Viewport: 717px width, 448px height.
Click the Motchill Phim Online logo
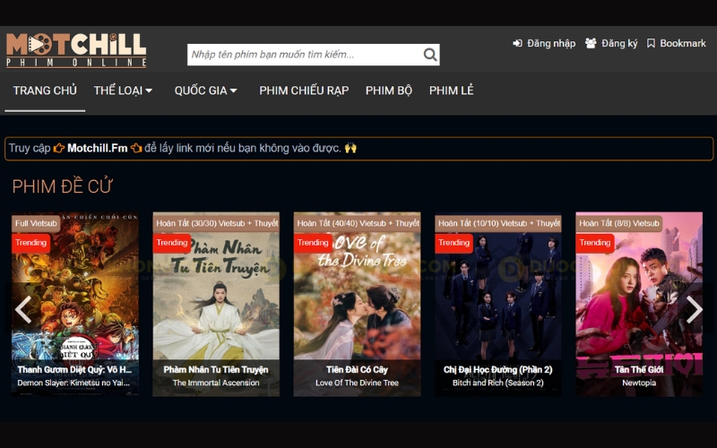pos(76,50)
